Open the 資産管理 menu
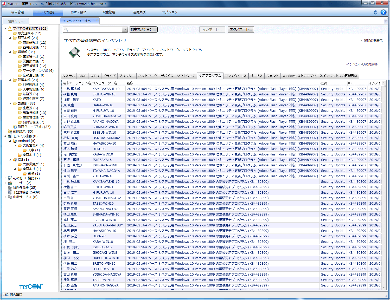 (109, 12)
